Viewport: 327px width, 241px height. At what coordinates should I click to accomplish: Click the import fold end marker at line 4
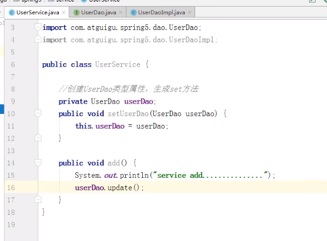[x=38, y=39]
